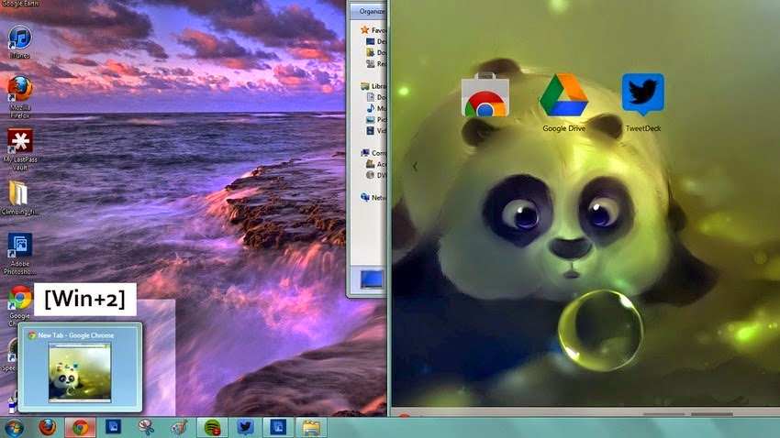
Task: Select Recent Places in Explorer sidebar
Action: pyautogui.click(x=376, y=64)
